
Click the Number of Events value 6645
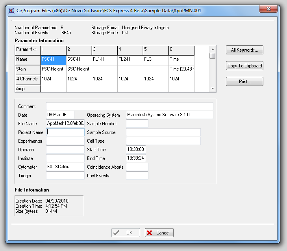[x=66, y=33]
